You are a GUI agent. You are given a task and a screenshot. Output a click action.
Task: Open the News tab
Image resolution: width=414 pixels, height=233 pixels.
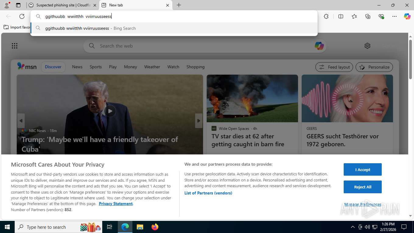click(x=77, y=67)
